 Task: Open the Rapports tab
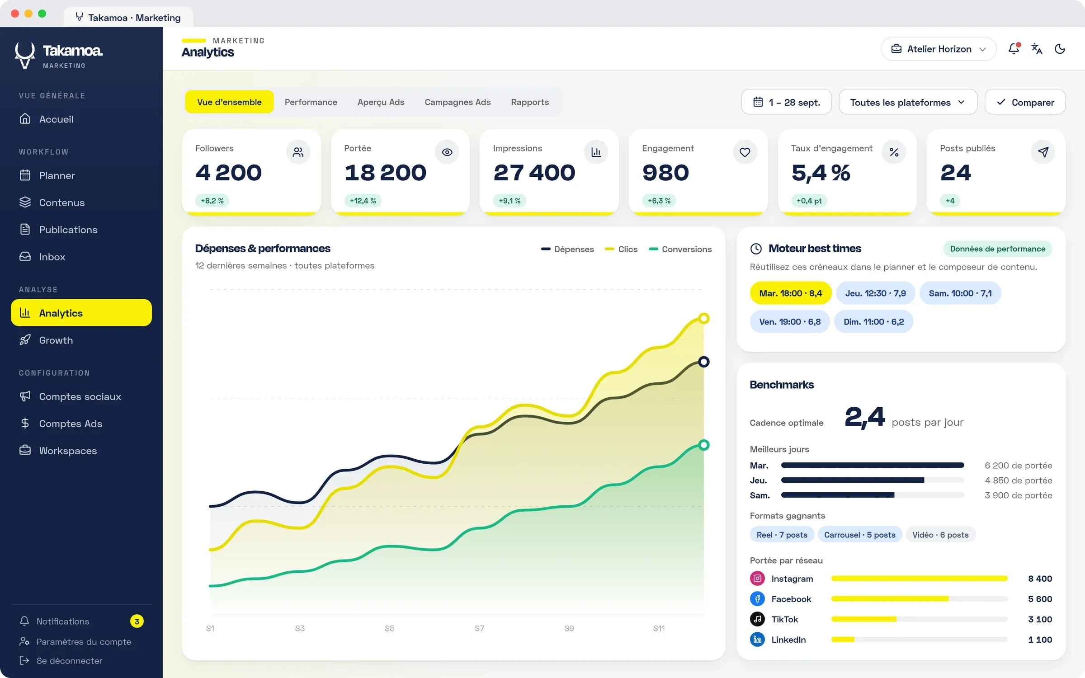pos(530,102)
